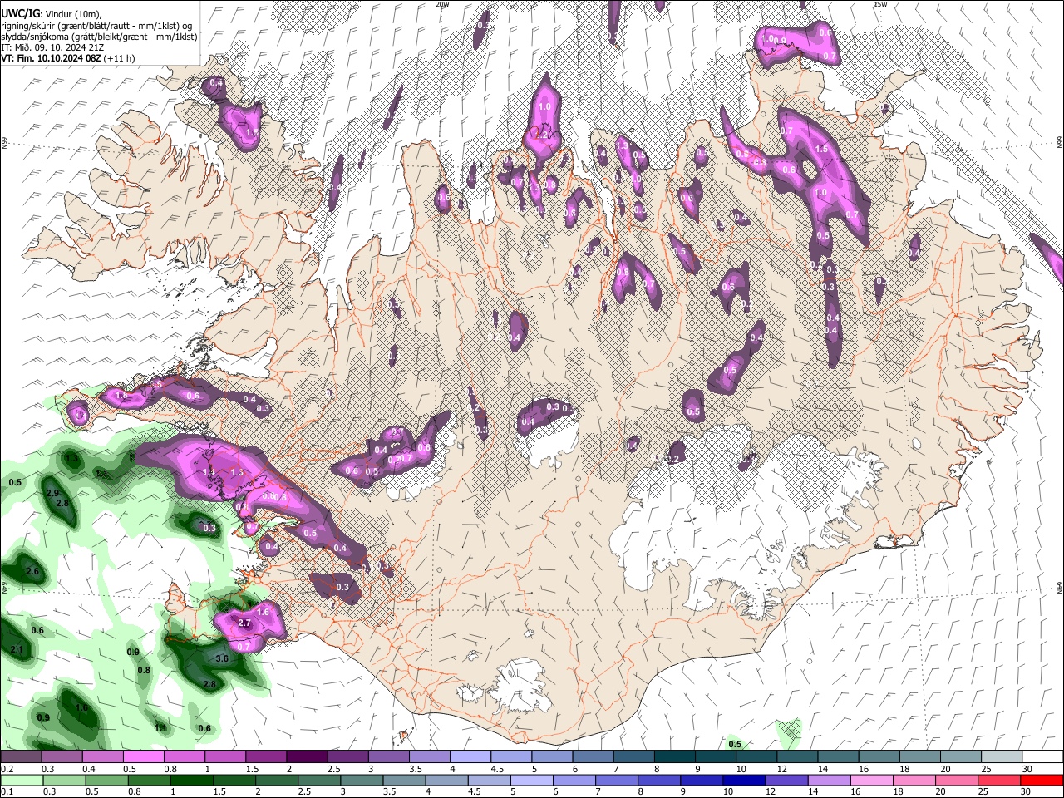Image resolution: width=1064 pixels, height=798 pixels.
Task: Click the "20W" longitude label
Action: [x=442, y=4]
